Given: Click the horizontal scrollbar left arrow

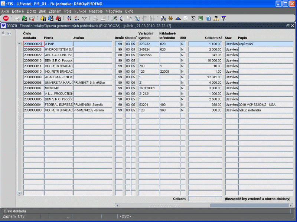Looking at the screenshot, I should (117, 205).
